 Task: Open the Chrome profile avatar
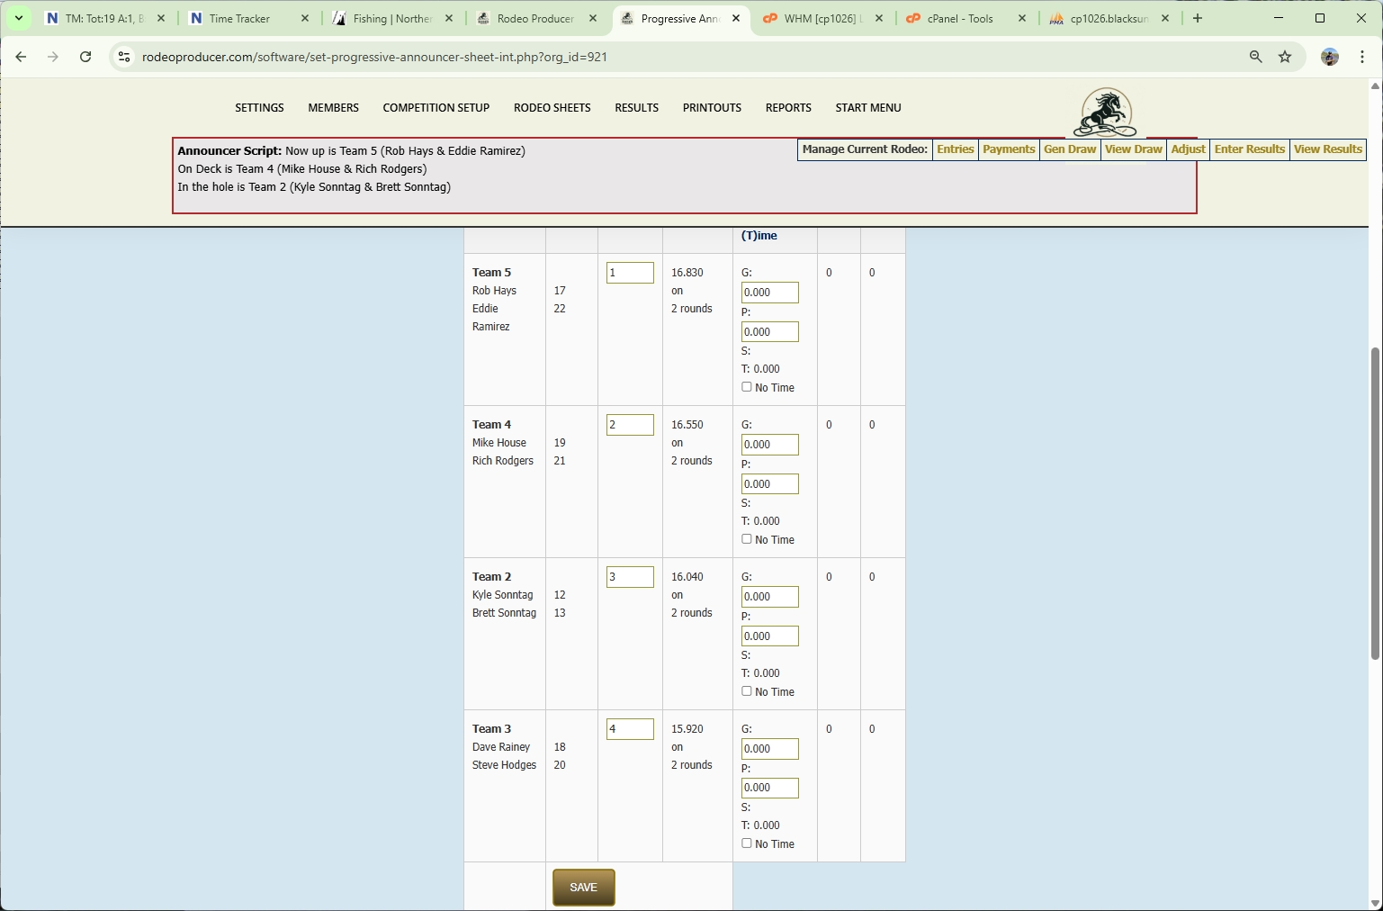pos(1330,57)
